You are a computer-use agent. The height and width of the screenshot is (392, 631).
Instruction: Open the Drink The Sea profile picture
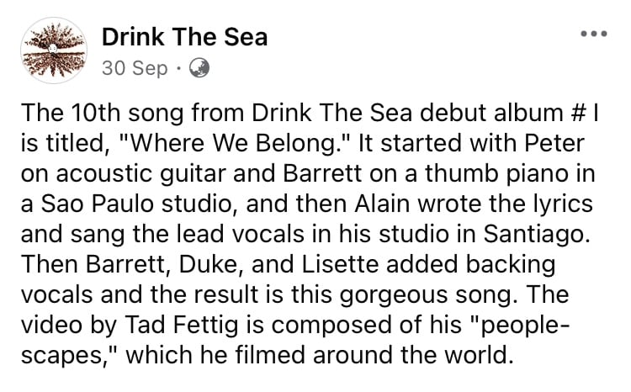pos(54,50)
